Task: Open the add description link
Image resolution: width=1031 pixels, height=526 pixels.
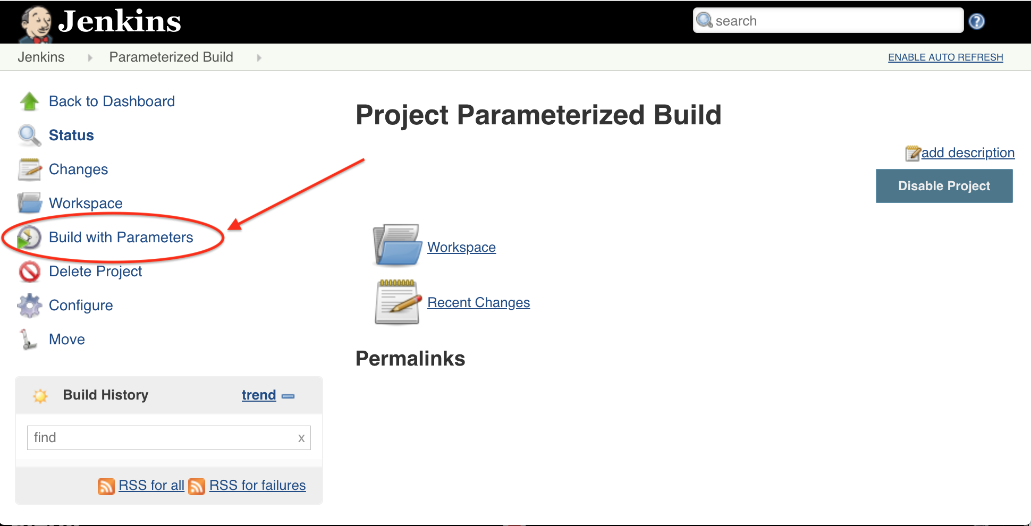Action: coord(967,153)
